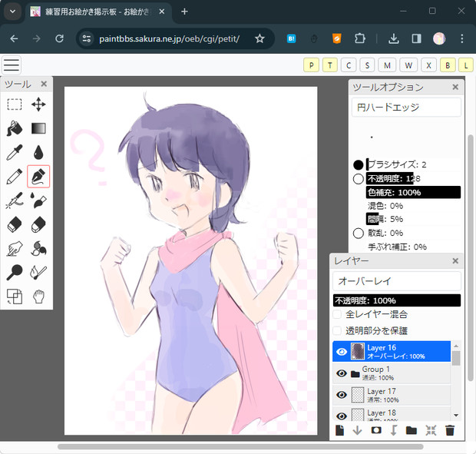476x454 pixels.
Task: Select the first eraser tool
Action: pyautogui.click(x=15, y=225)
